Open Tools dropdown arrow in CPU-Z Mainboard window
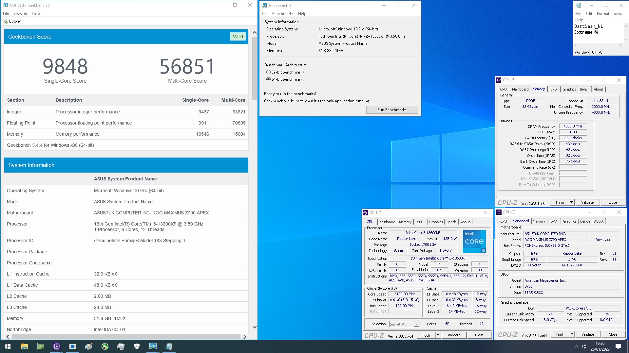 tap(572, 334)
